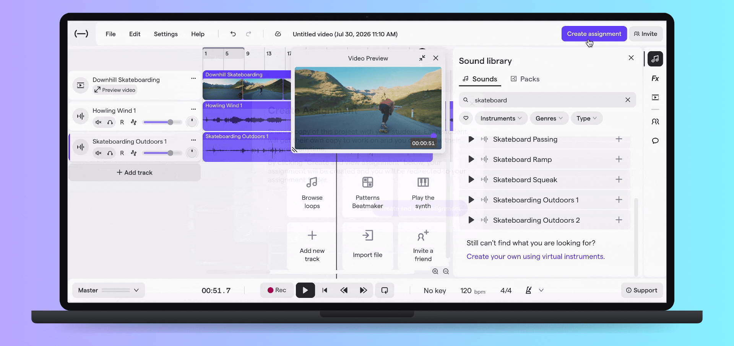The image size is (734, 346).
Task: Redo the last action
Action: point(248,34)
